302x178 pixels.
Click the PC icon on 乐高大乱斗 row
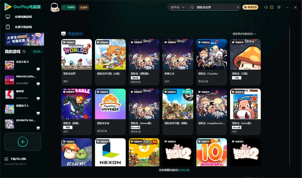[x=38, y=69]
